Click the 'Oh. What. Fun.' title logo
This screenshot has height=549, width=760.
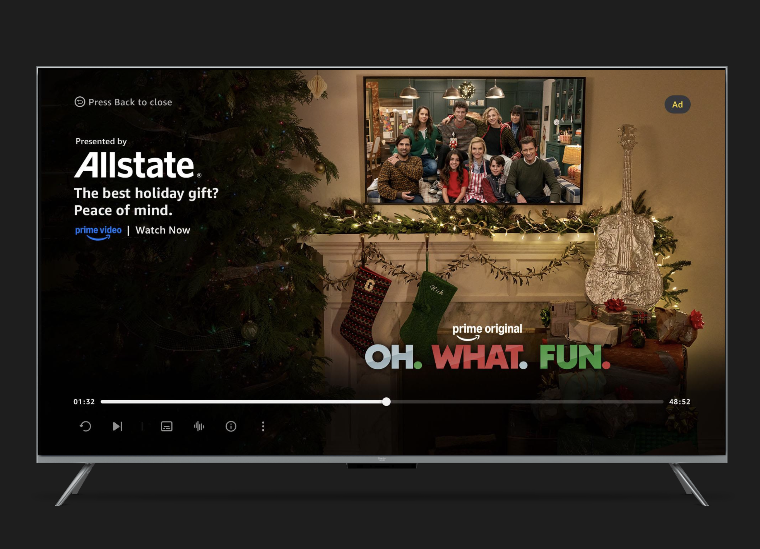pos(488,357)
